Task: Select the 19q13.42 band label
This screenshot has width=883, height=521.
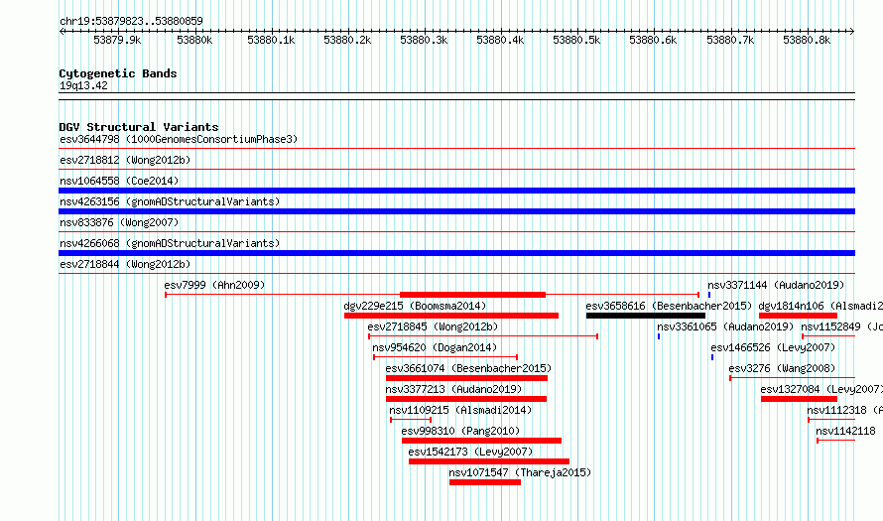Action: coord(83,85)
